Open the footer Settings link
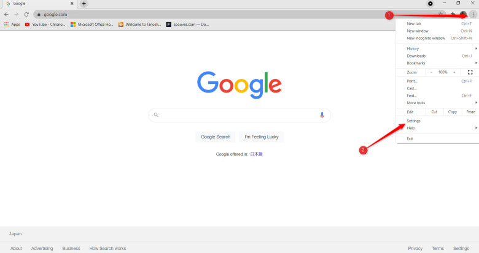The height and width of the screenshot is (253, 479). pyautogui.click(x=461, y=249)
